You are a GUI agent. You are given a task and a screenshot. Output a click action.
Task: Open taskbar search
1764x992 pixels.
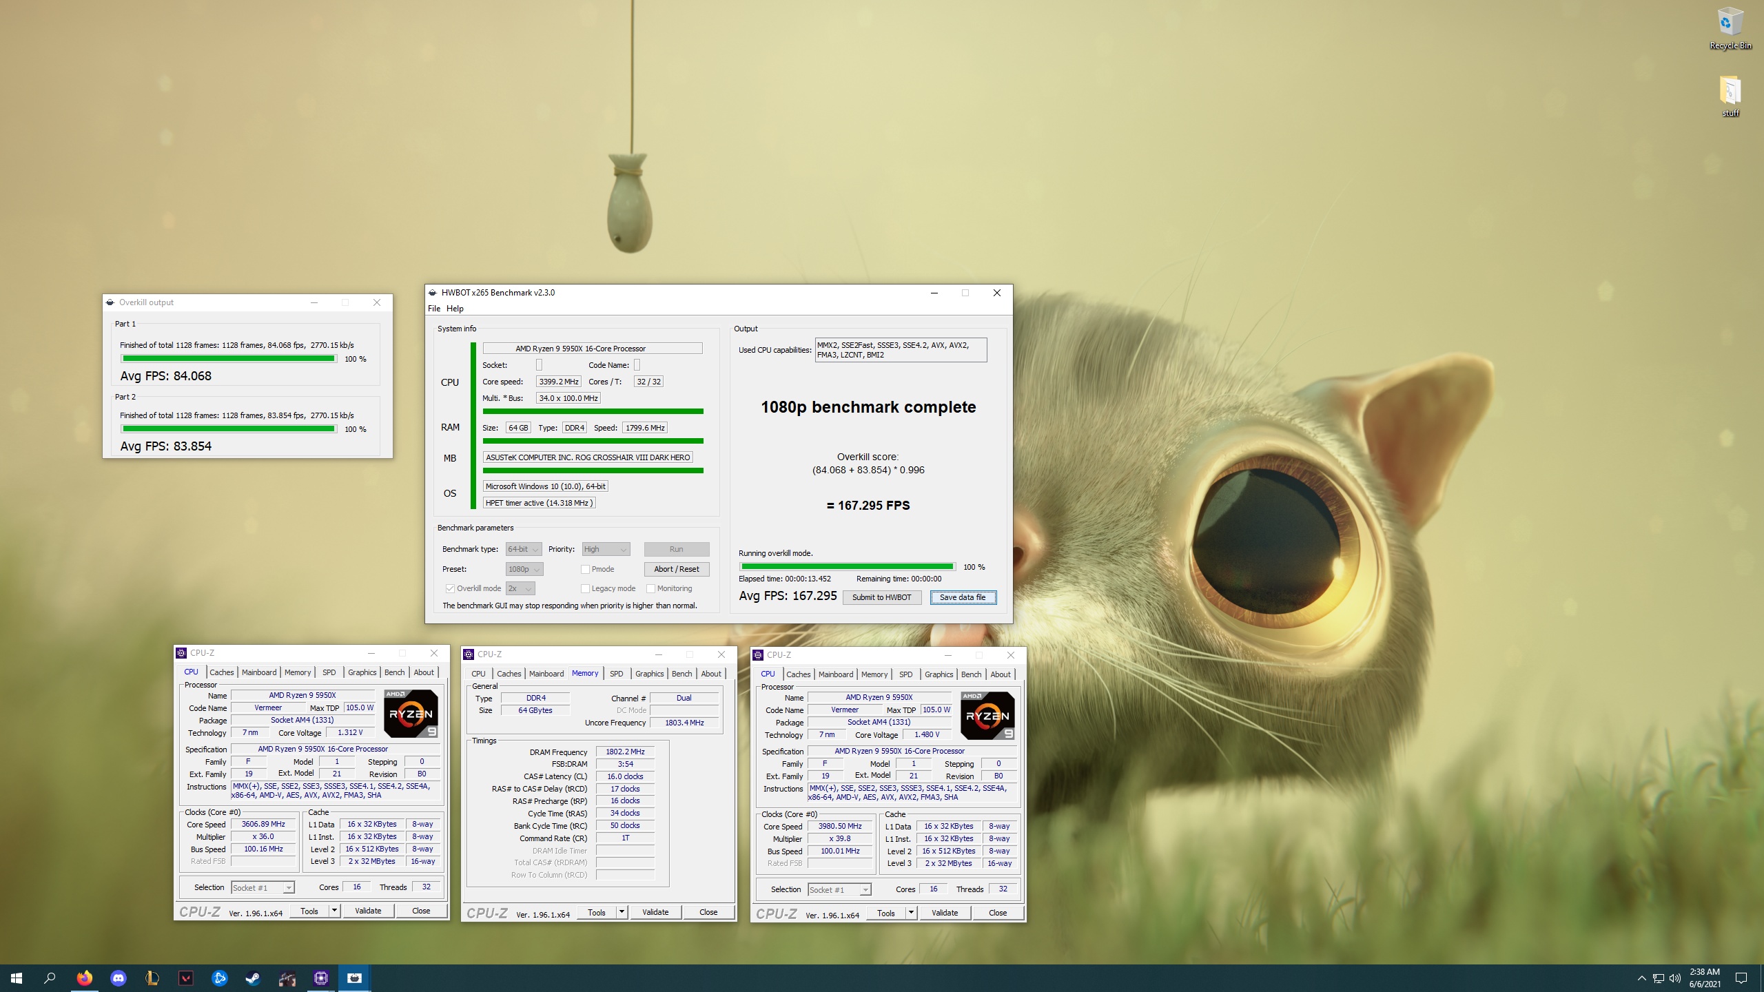tap(50, 978)
